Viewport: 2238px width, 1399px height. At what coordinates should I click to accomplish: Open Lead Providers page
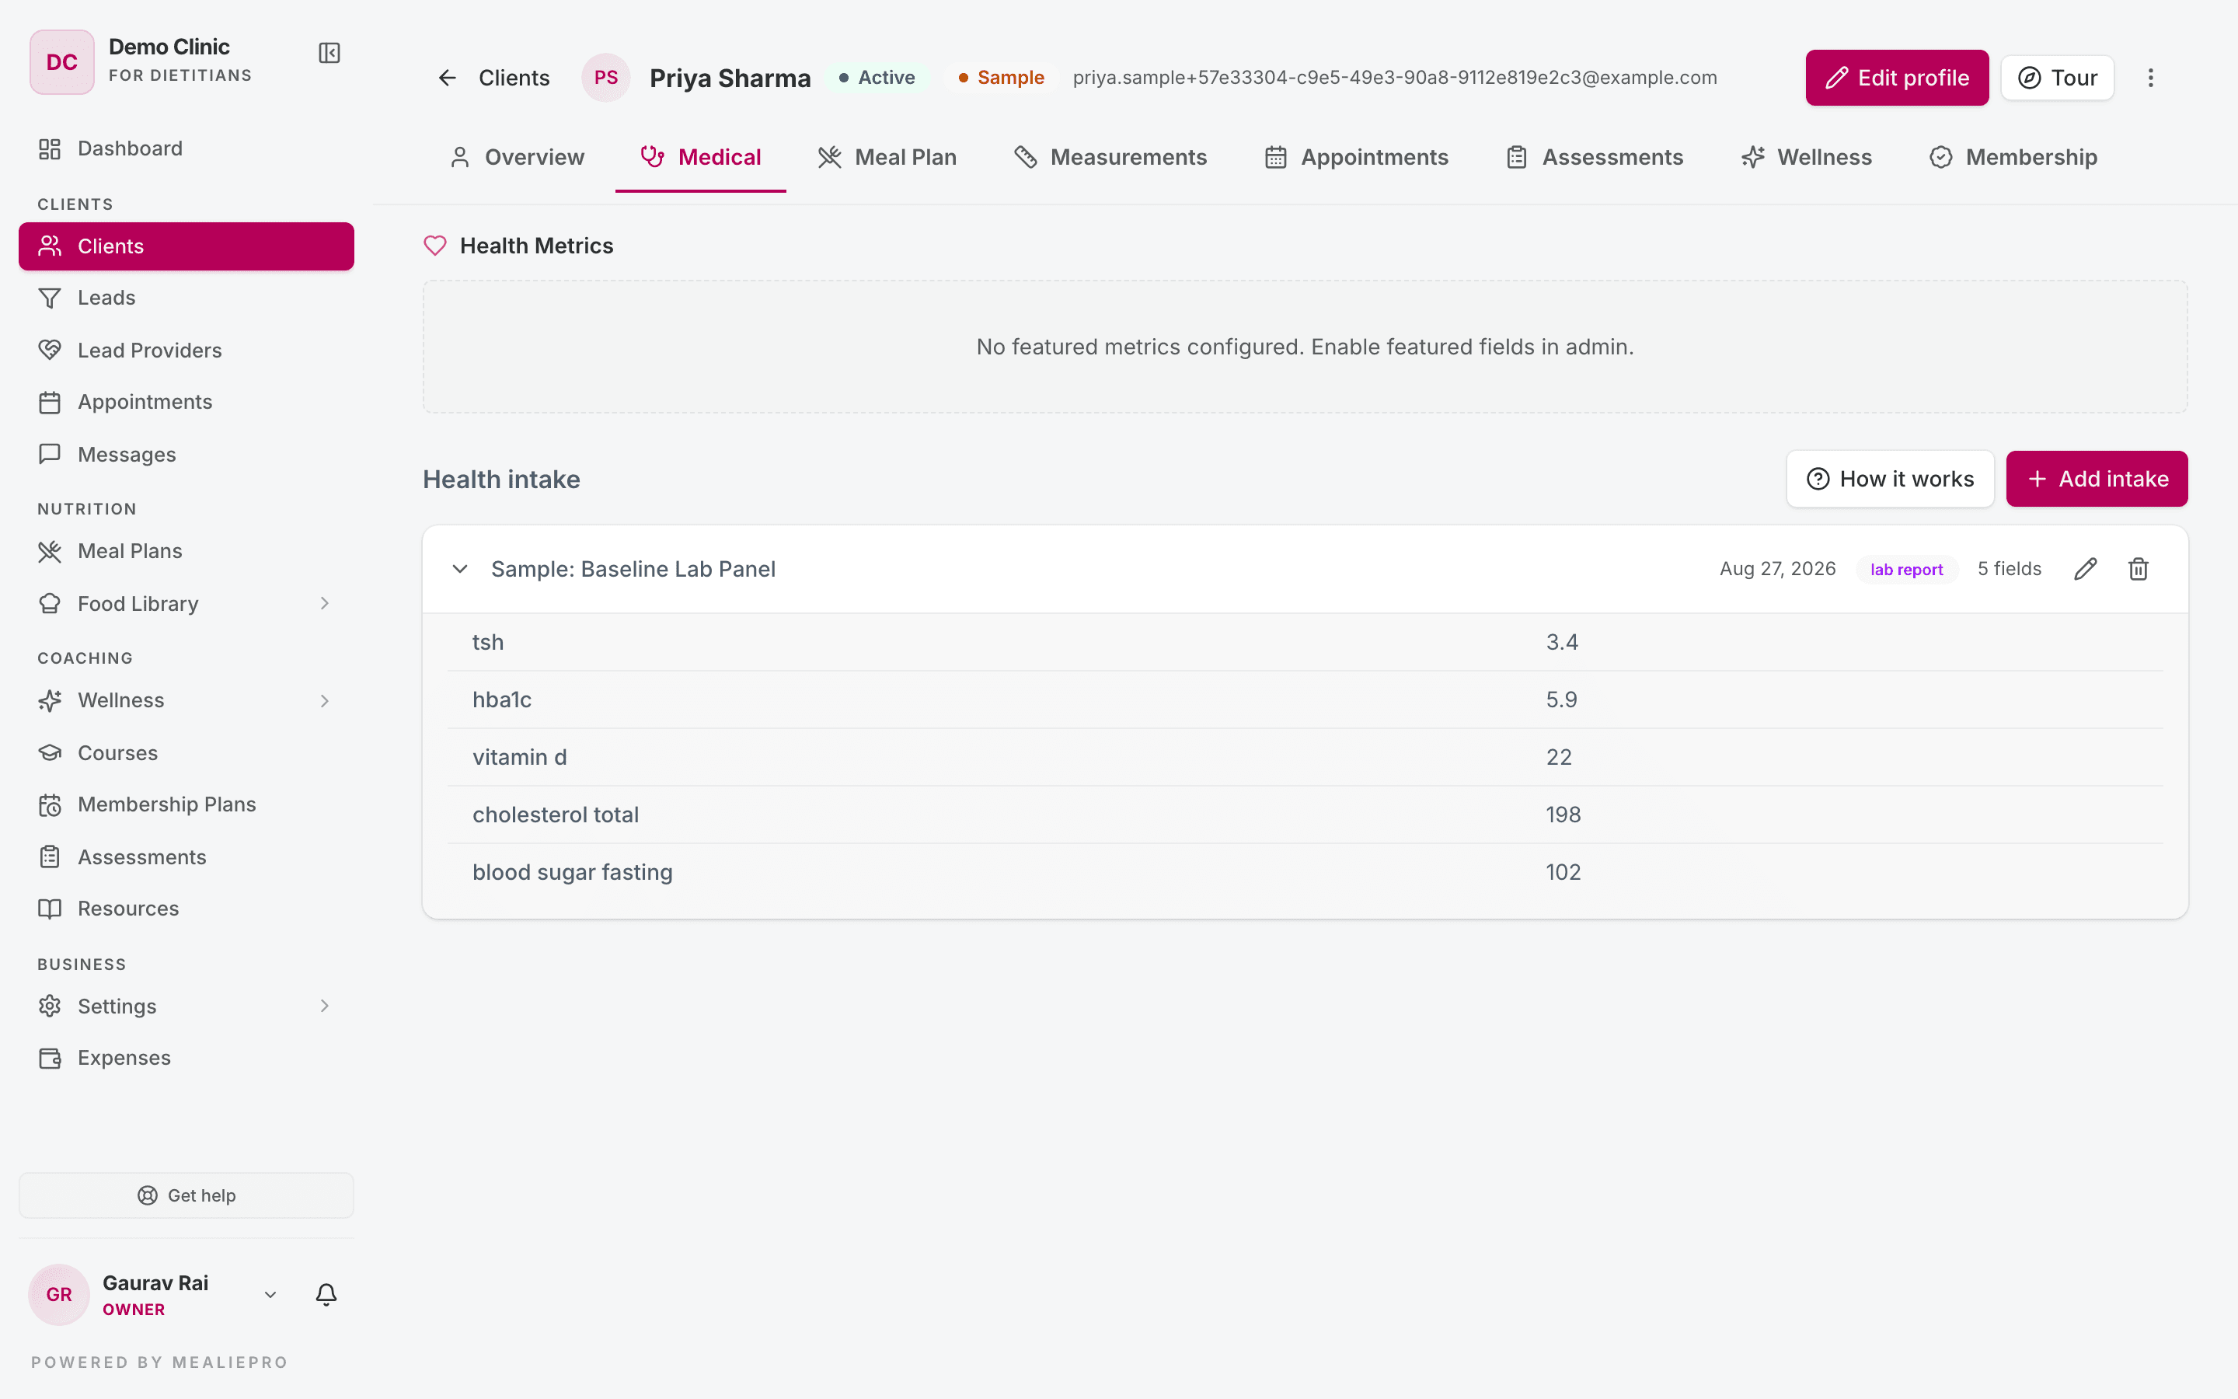pyautogui.click(x=186, y=350)
